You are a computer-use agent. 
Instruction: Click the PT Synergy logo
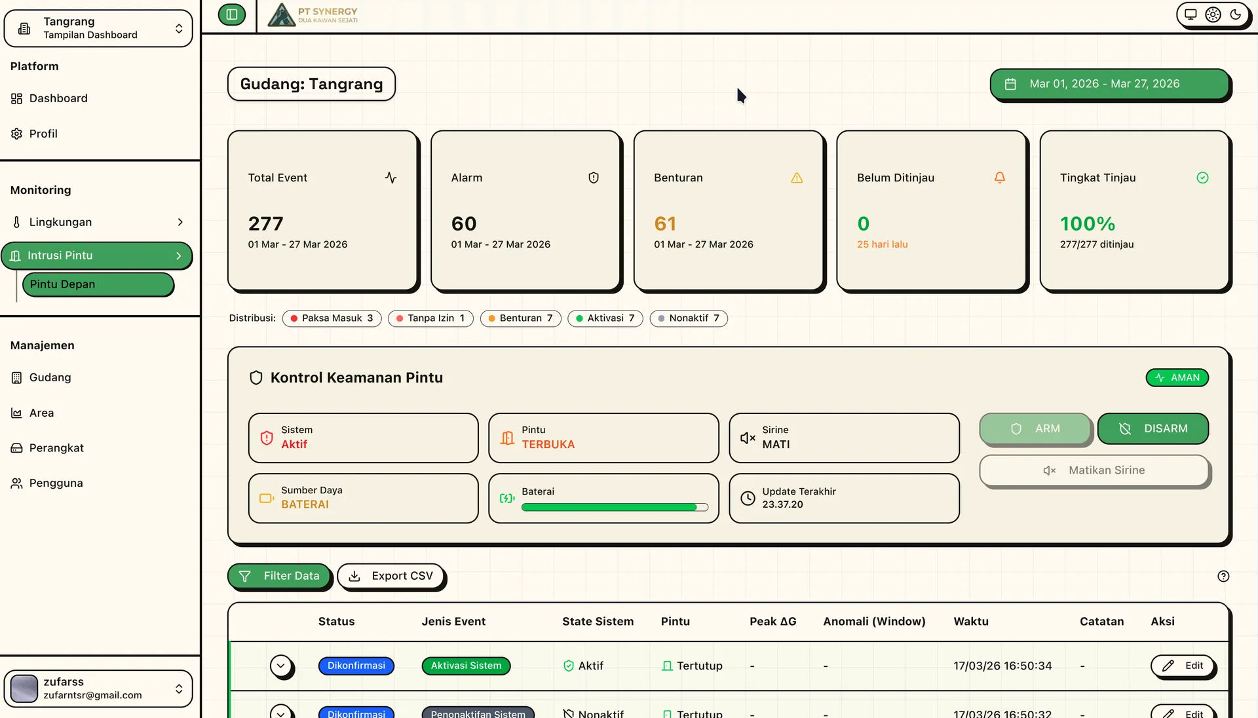coord(313,15)
